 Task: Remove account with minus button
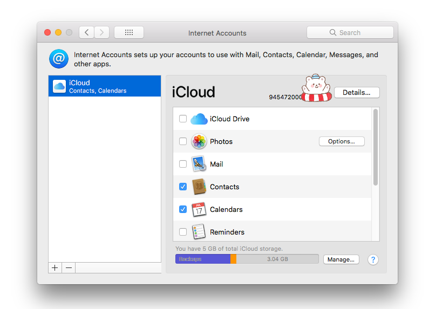pos(69,267)
